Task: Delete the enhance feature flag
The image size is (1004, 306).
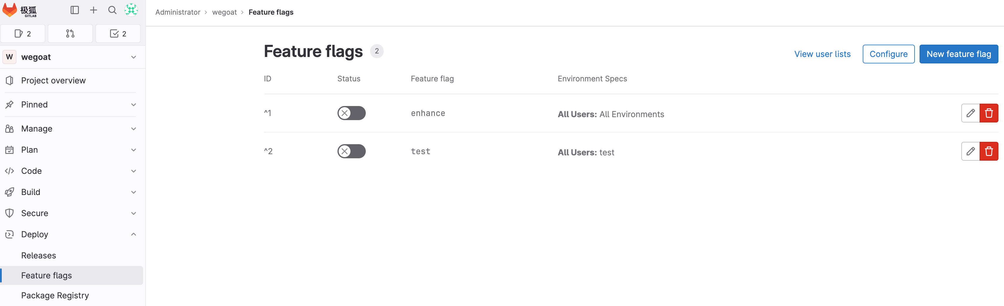Action: point(988,113)
